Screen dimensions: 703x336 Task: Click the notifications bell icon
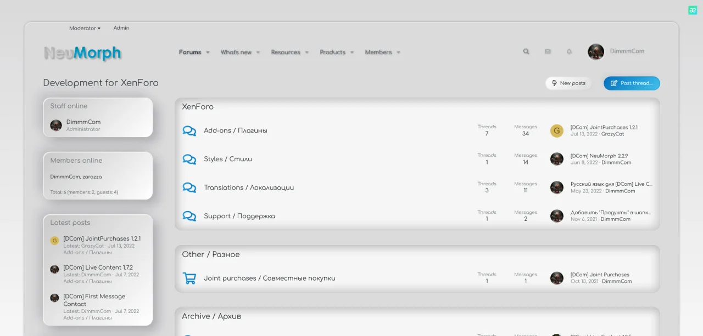pyautogui.click(x=569, y=51)
